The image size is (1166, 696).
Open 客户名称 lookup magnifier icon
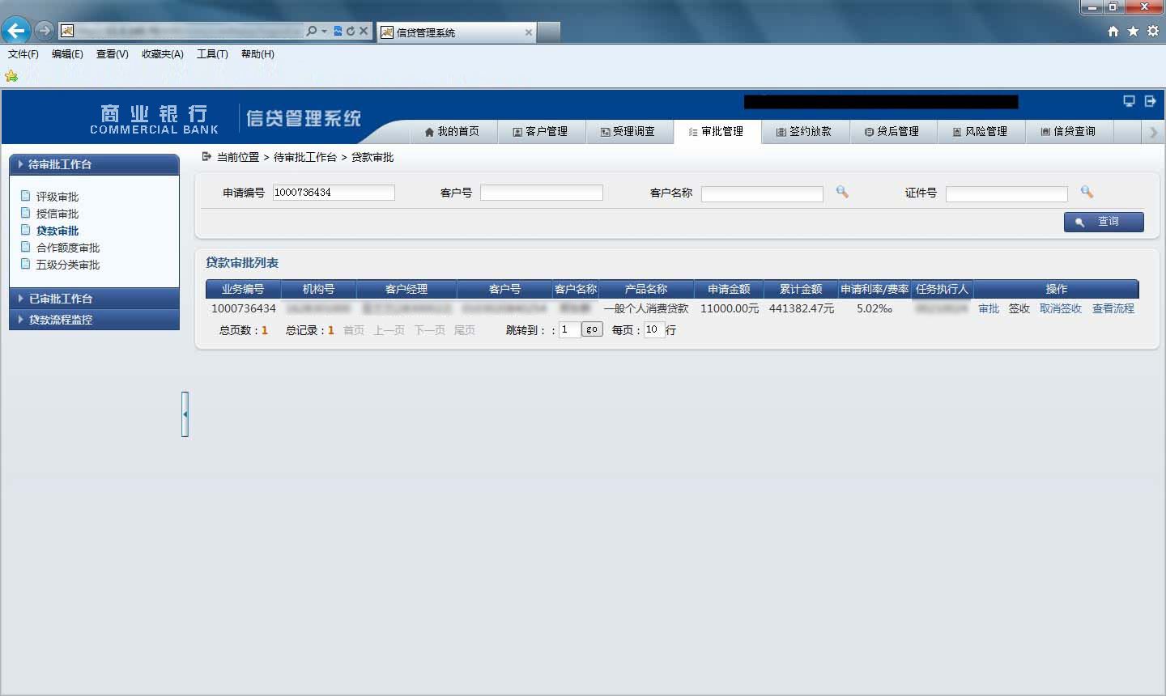tap(842, 192)
